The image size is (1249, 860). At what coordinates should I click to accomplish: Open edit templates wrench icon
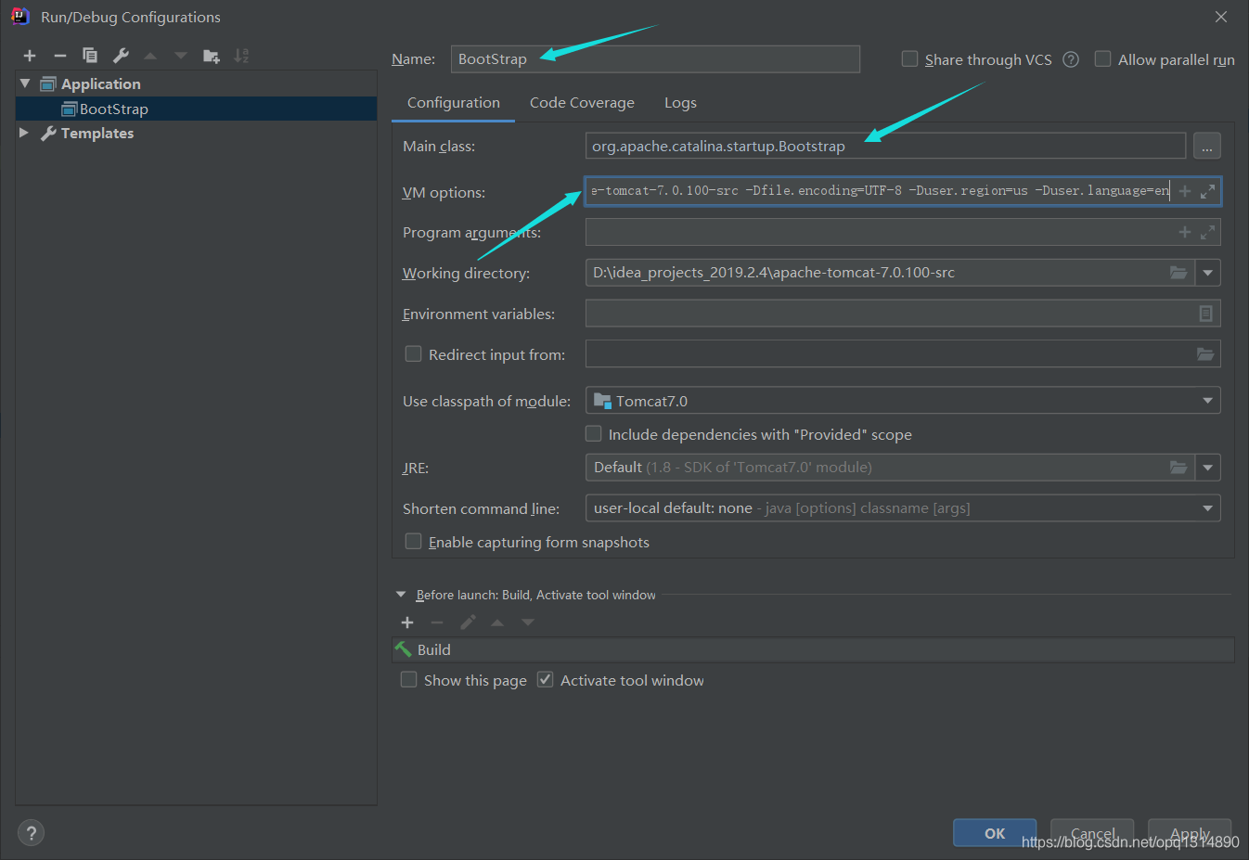121,56
